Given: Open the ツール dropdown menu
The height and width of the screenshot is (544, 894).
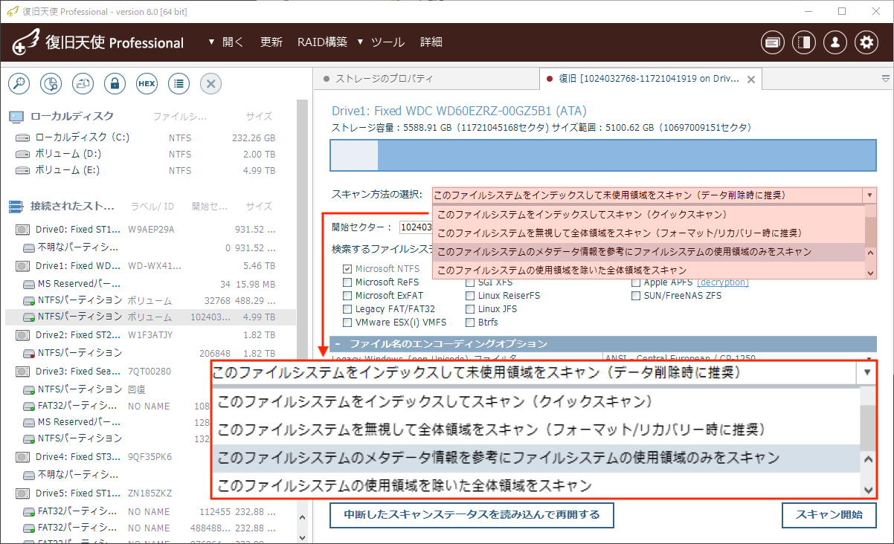Looking at the screenshot, I should pyautogui.click(x=381, y=42).
